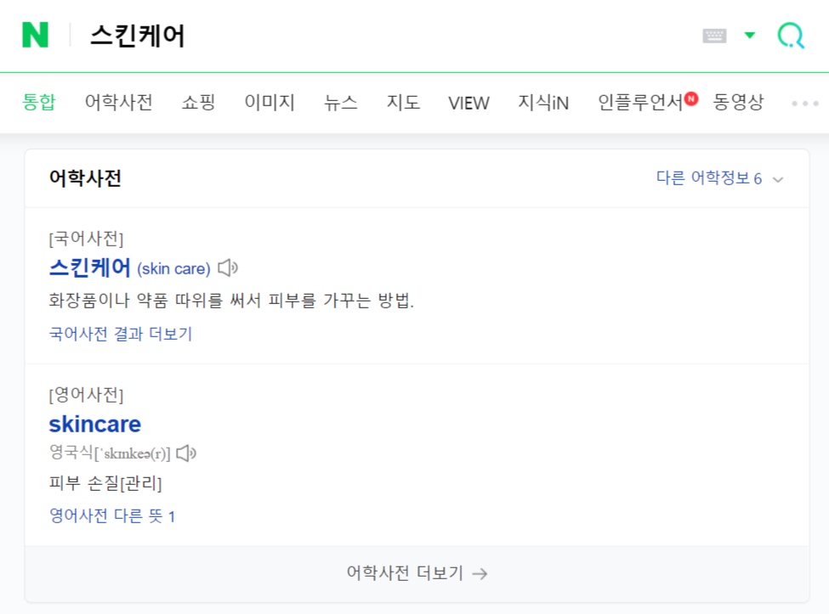Expand the input tools dropdown arrow
This screenshot has height=614, width=829.
tap(749, 36)
